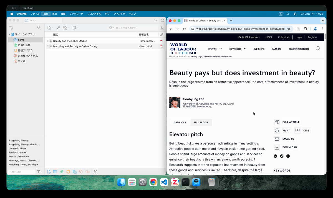Switch to the FULL ARTICLE view toggle
Image resolution: width=333 pixels, height=198 pixels.
tap(201, 122)
